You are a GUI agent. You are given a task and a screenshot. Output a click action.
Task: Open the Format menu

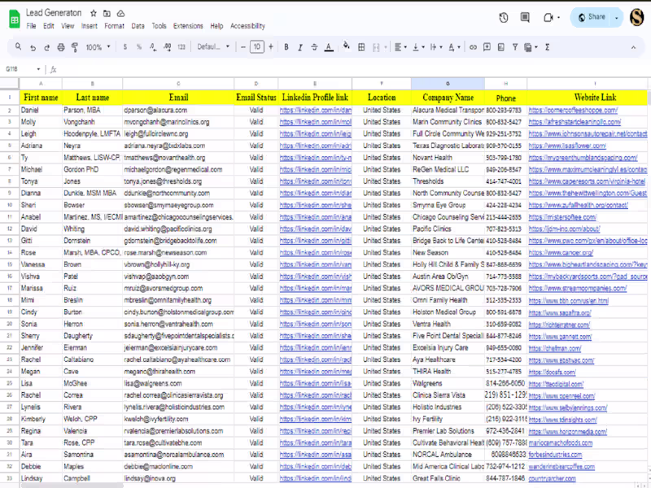point(114,26)
